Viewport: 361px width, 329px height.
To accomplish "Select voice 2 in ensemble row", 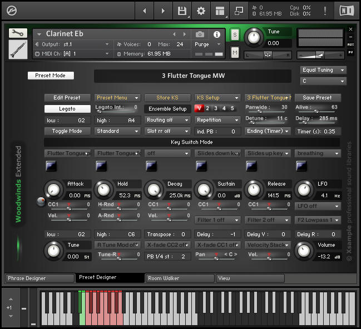I will click(x=207, y=108).
